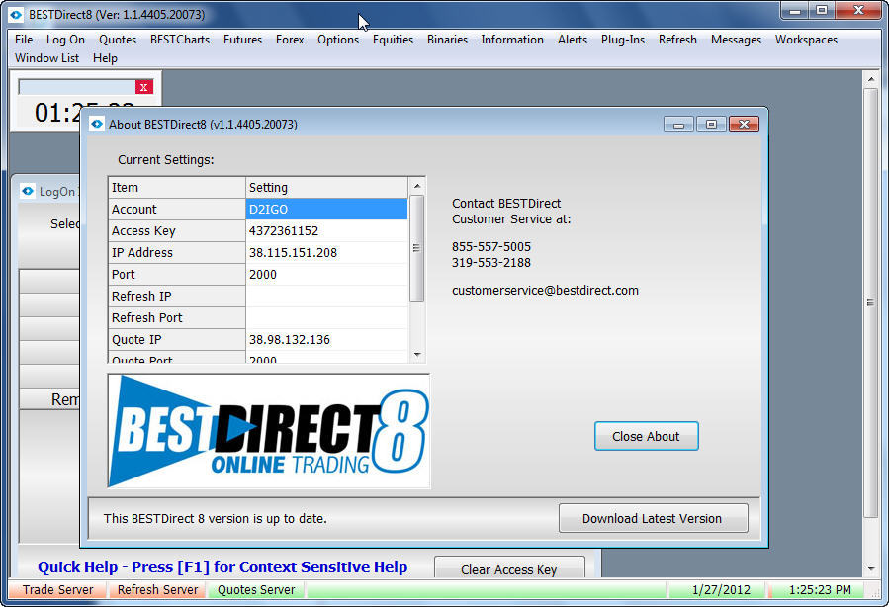
Task: Click the Quote IP row label
Action: (x=176, y=339)
